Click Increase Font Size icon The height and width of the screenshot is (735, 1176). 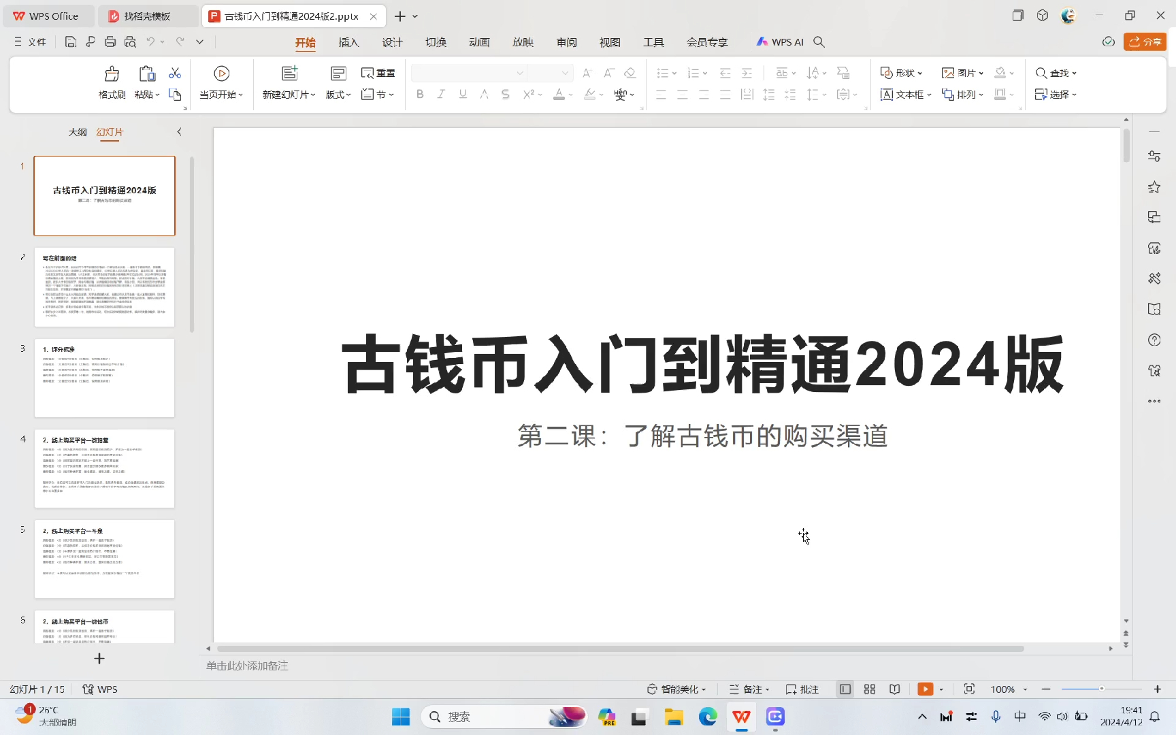tap(587, 73)
